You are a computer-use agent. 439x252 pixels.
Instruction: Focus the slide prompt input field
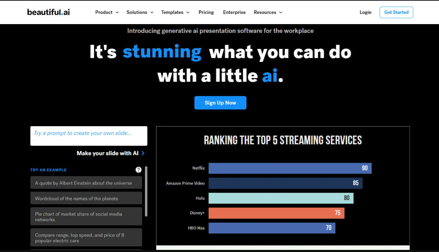click(89, 136)
